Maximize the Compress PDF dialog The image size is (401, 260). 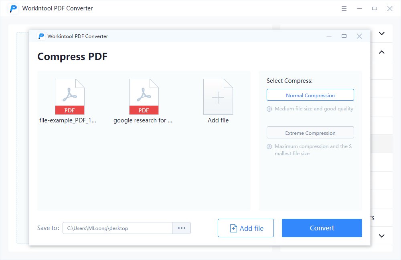tap(344, 36)
